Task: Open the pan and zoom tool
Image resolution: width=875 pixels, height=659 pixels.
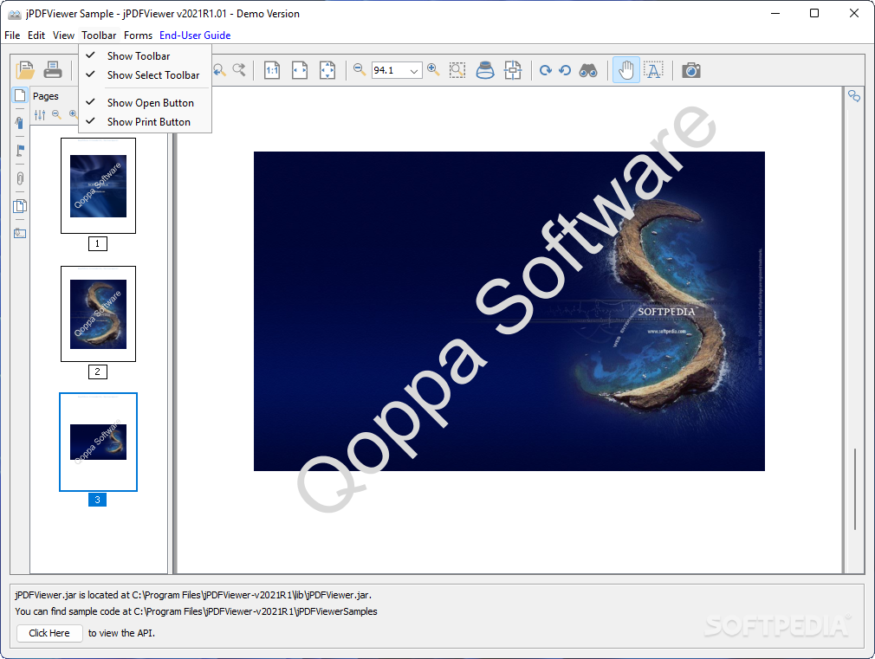Action: click(x=513, y=70)
